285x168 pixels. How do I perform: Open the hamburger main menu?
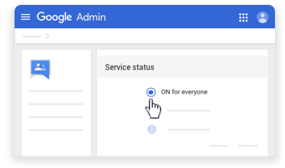(x=25, y=17)
